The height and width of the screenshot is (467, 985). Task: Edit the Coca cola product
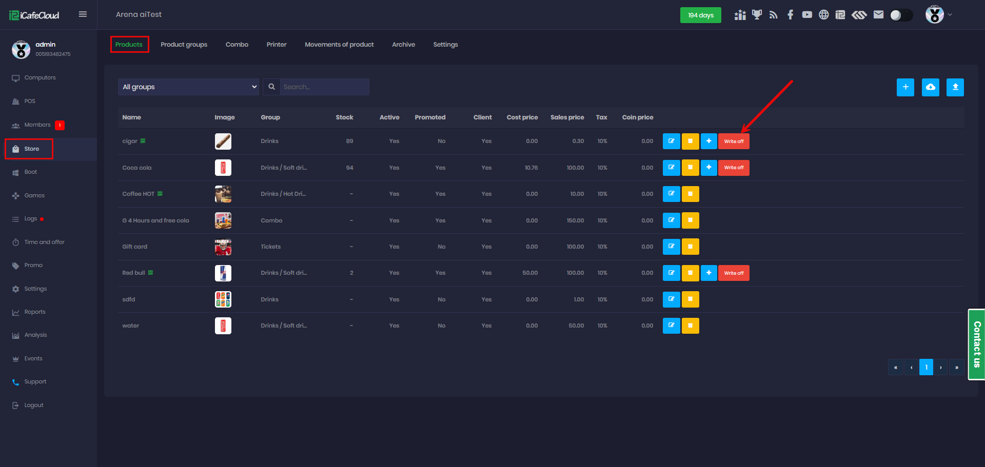[x=671, y=168]
